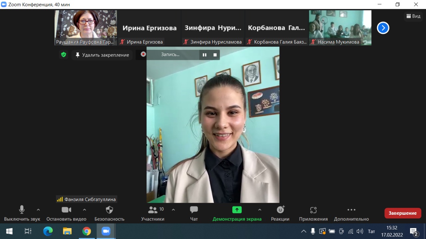Open the Security shield icon
The image size is (426, 239).
(x=109, y=210)
